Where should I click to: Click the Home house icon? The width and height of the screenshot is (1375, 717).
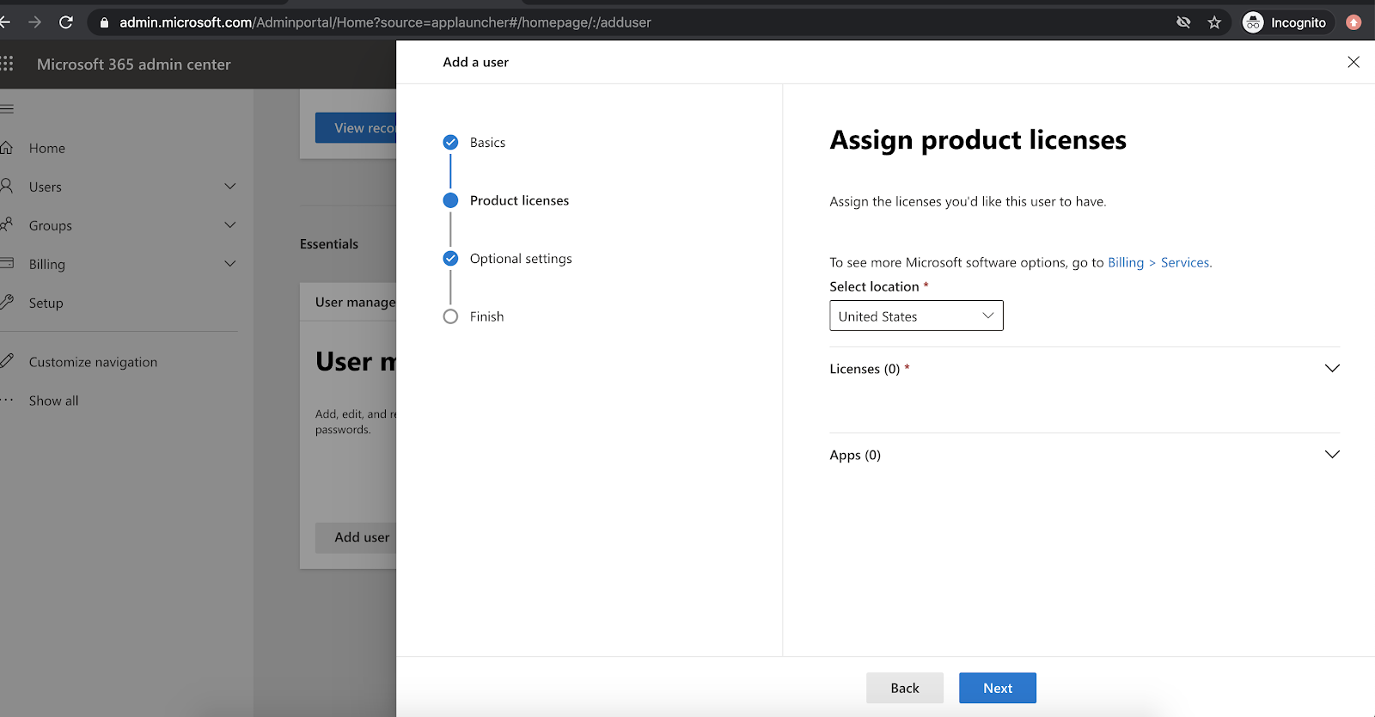pyautogui.click(x=6, y=148)
